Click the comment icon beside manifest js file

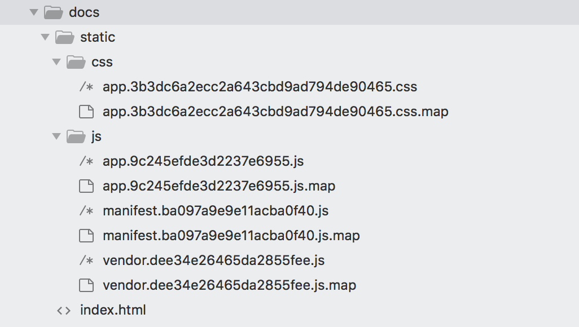(x=86, y=211)
